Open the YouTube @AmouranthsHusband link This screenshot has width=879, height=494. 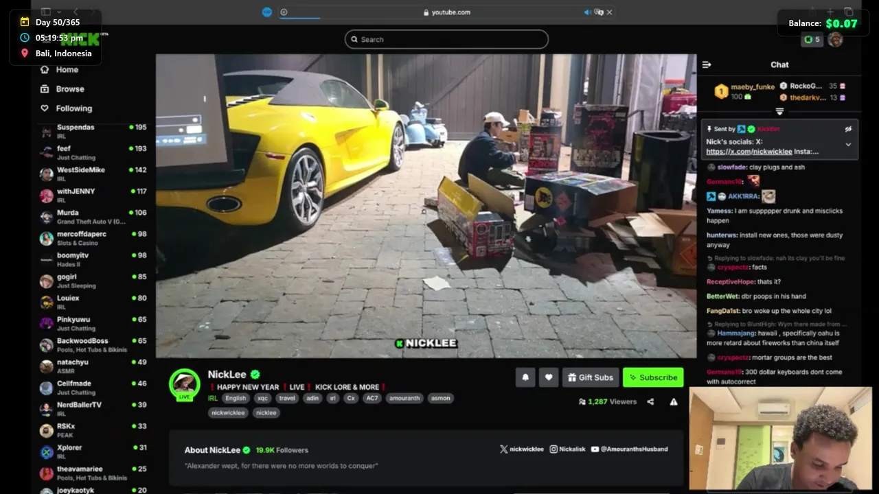tap(629, 449)
